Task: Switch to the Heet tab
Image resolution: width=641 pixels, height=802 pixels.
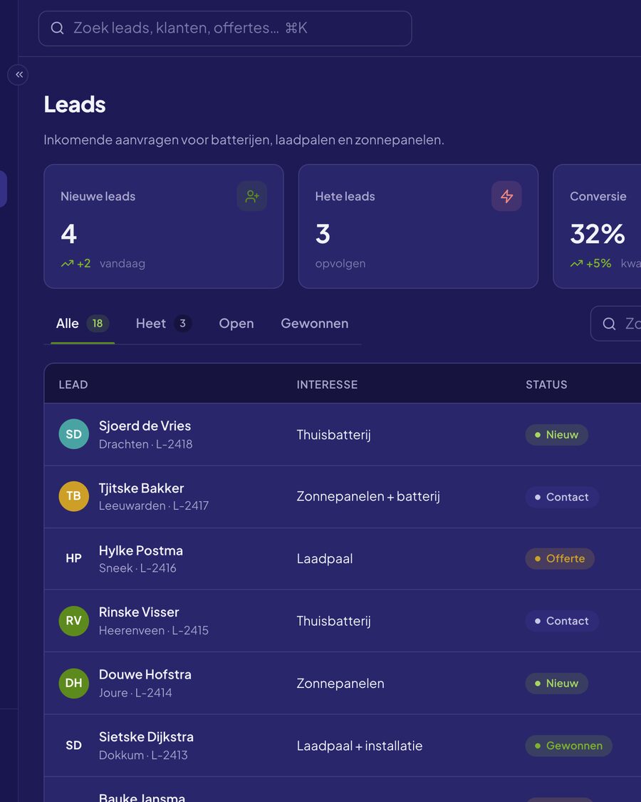Action: click(x=164, y=323)
